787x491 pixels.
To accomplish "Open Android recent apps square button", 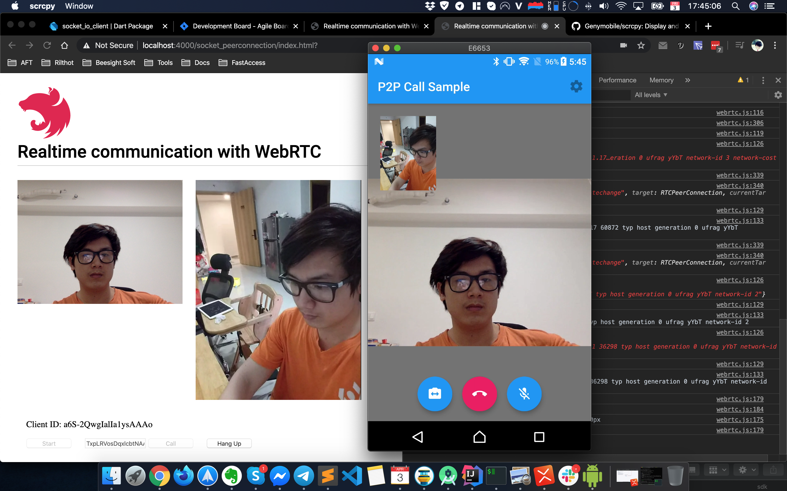I will 539,437.
